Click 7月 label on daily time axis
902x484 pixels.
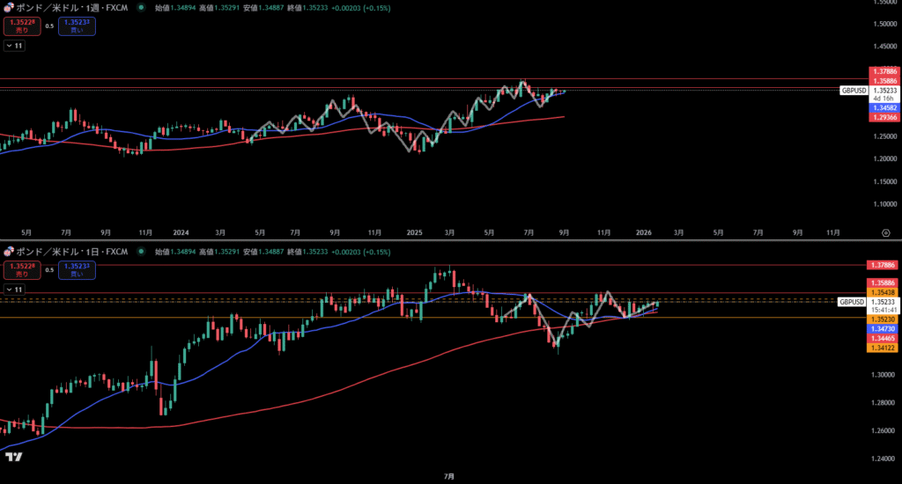pyautogui.click(x=449, y=477)
